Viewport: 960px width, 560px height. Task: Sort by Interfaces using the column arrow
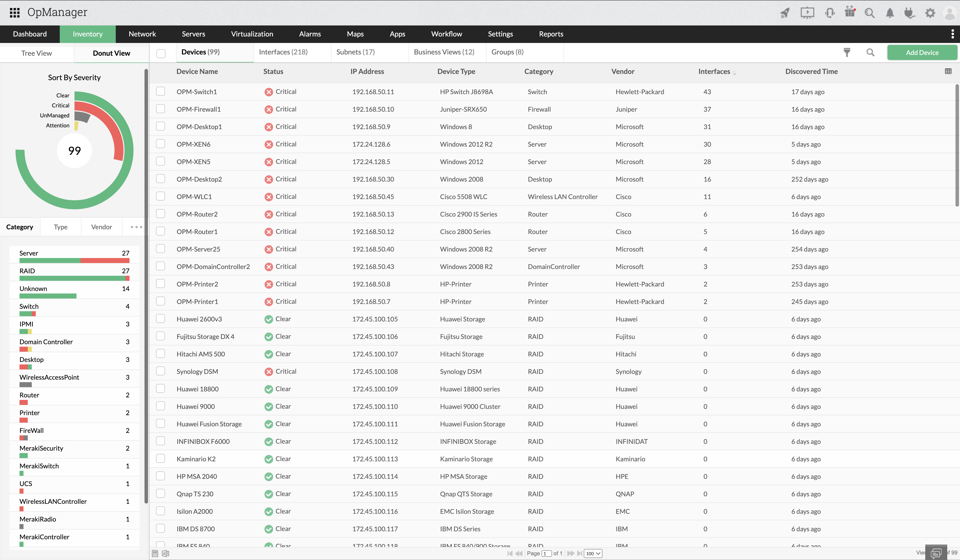[734, 72]
